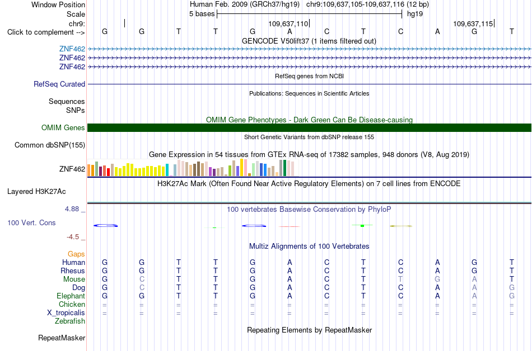Select the Layered H3K27Ac track label
The width and height of the screenshot is (532, 351).
pos(36,192)
